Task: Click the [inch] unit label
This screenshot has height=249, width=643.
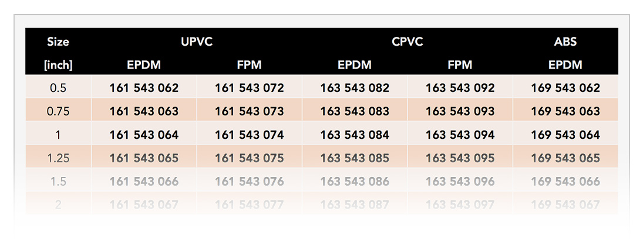Action: coord(58,65)
